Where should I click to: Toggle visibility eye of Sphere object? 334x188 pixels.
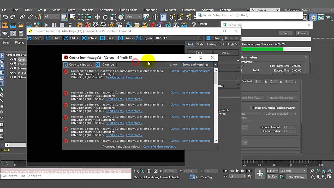coord(11,77)
